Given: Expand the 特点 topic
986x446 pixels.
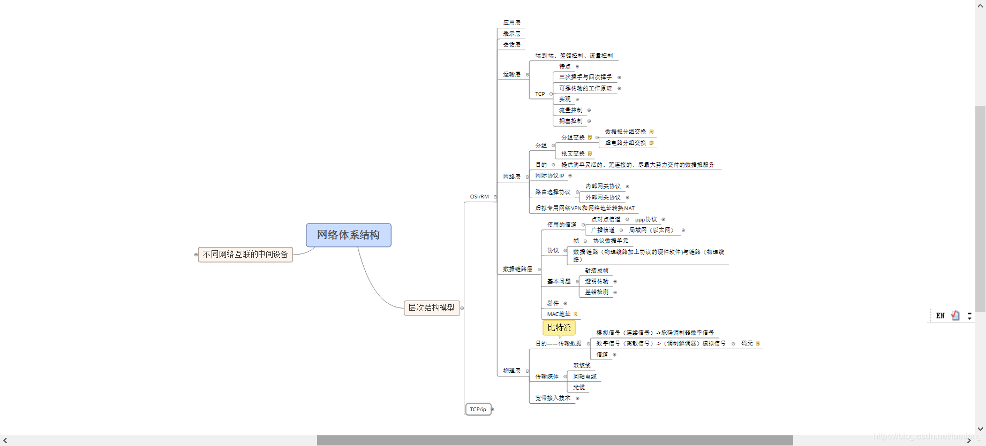Looking at the screenshot, I should 577,66.
